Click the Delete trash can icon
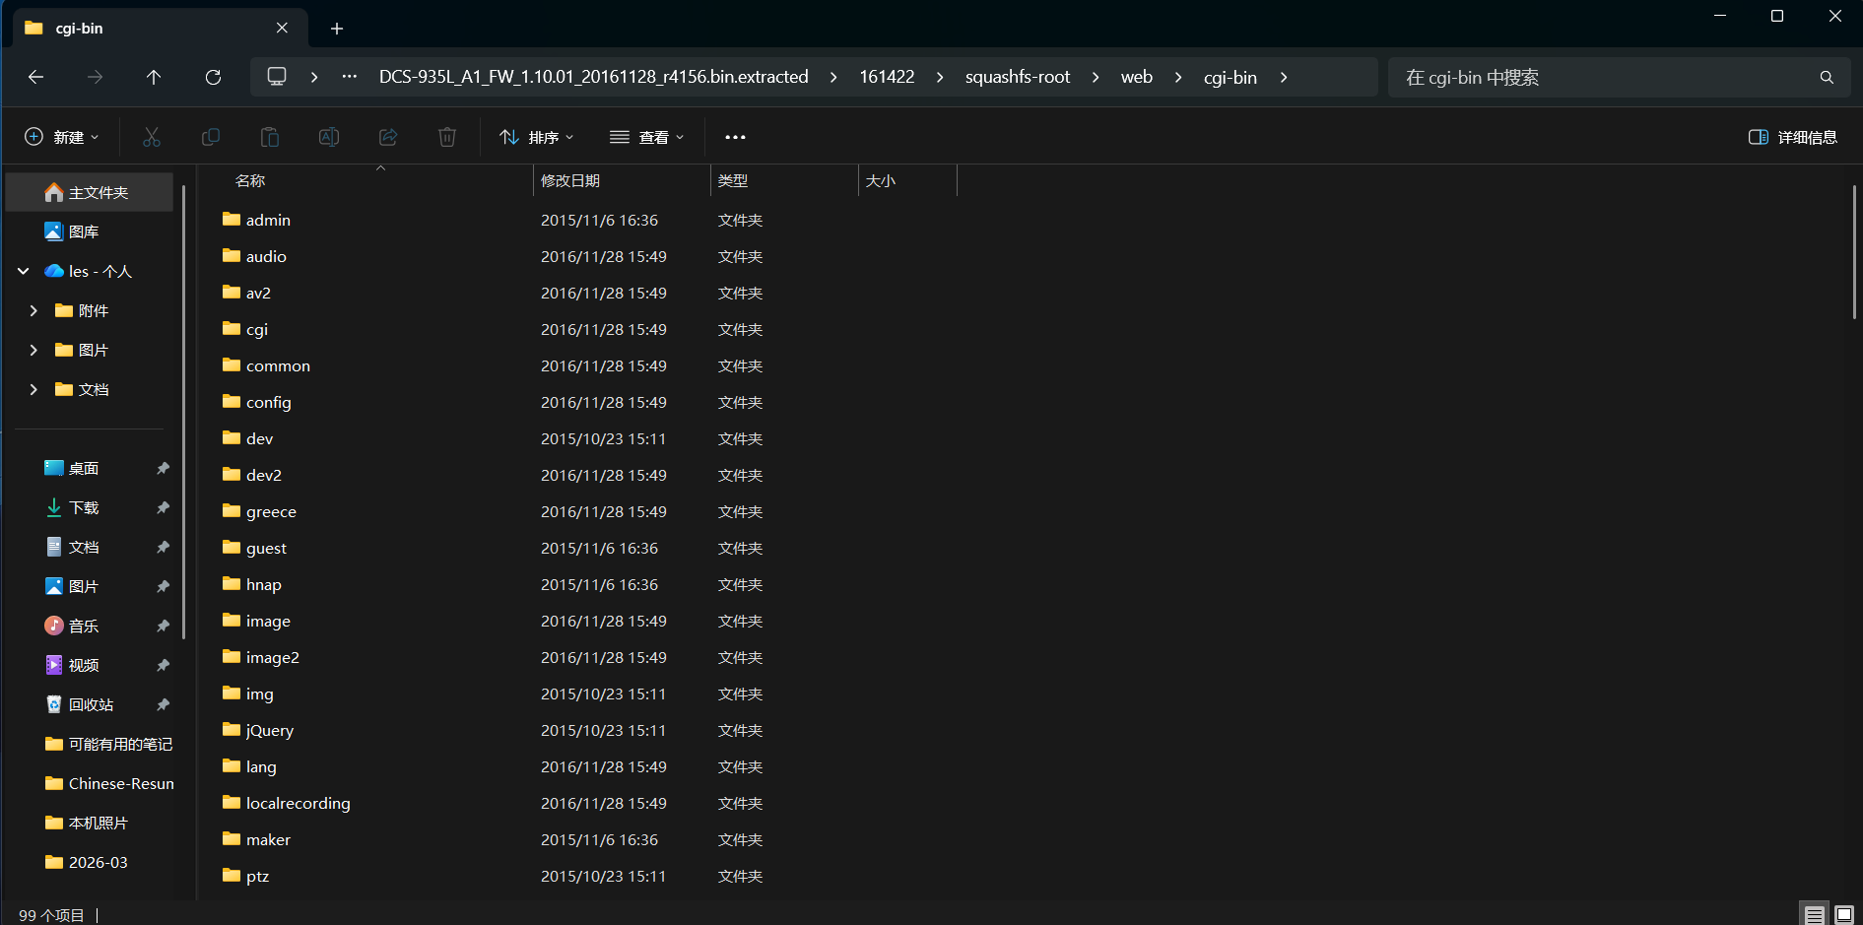The width and height of the screenshot is (1863, 925). pyautogui.click(x=447, y=137)
